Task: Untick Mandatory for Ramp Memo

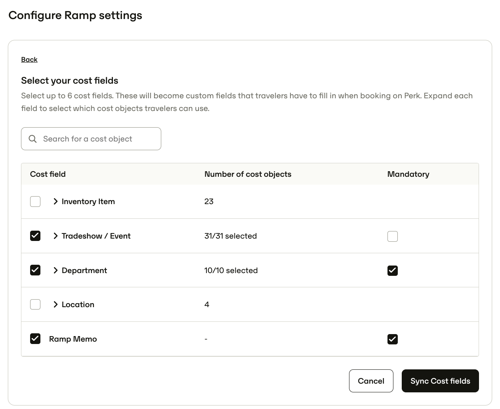Action: [393, 339]
